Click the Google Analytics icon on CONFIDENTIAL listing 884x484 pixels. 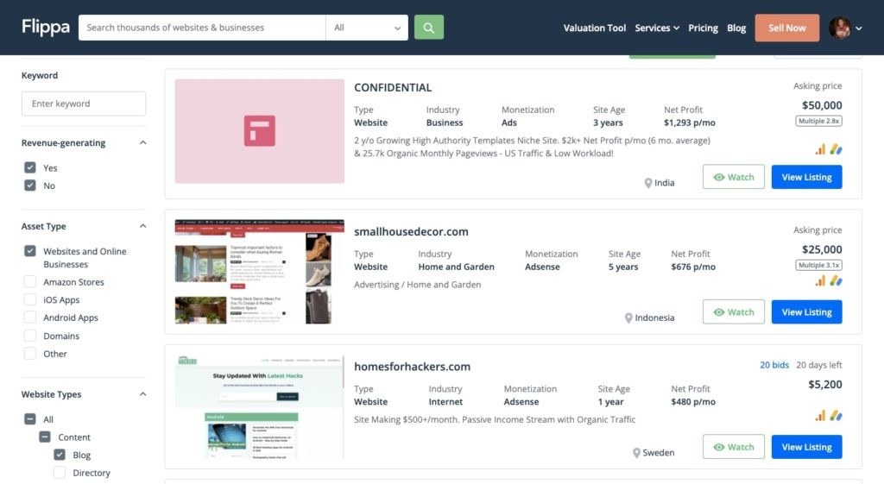pos(820,149)
